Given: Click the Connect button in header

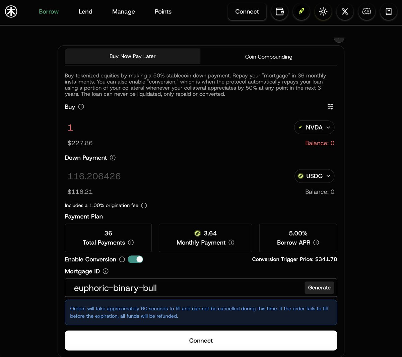Looking at the screenshot, I should pyautogui.click(x=247, y=12).
